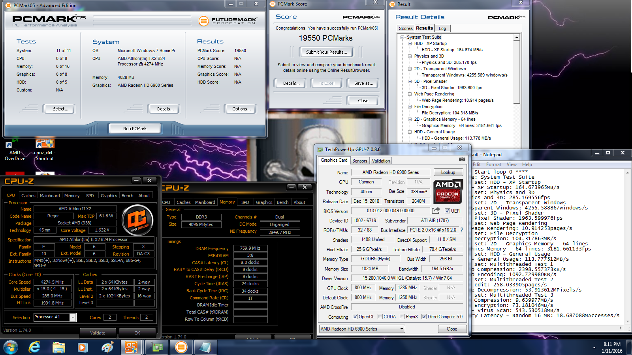Toggle the PhysX checkbox
Screen dimensions: 632x355
(x=402, y=317)
